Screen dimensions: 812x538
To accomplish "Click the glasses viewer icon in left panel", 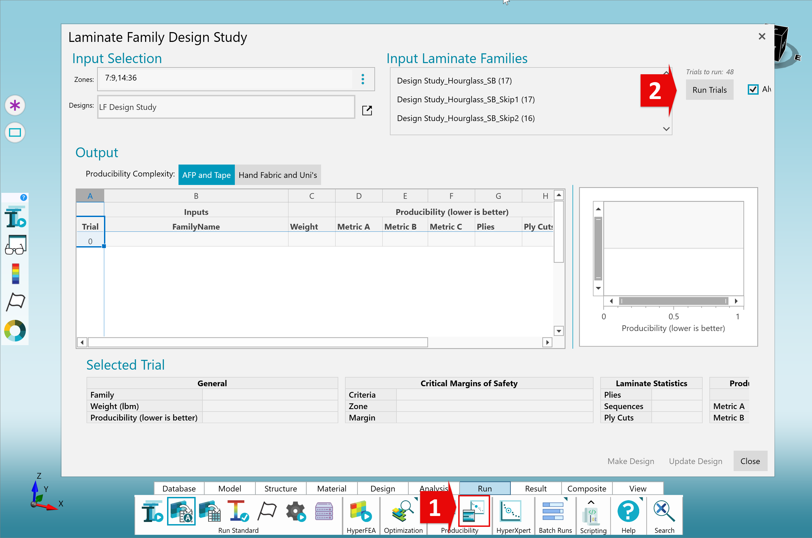I will click(16, 245).
